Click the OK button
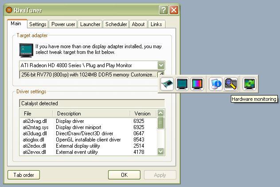This screenshot has width=280, height=187. tap(124, 175)
